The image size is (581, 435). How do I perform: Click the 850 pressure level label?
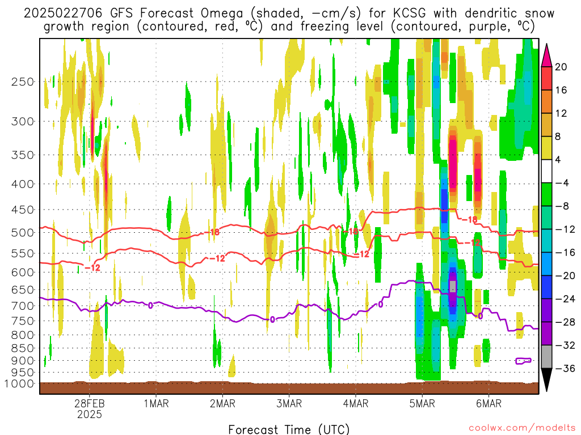tap(23, 348)
